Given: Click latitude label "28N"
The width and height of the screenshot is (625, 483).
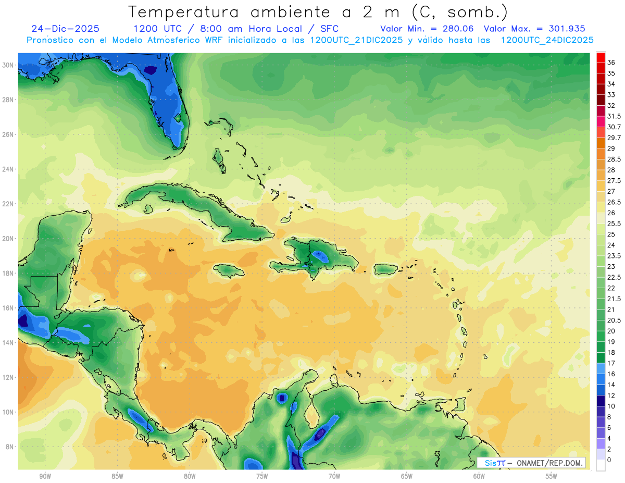Looking at the screenshot, I should coord(8,100).
